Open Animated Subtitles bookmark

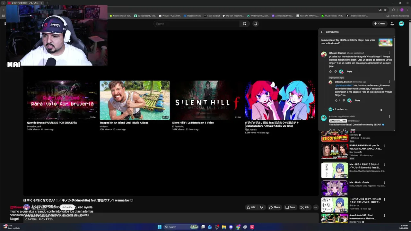point(282,16)
